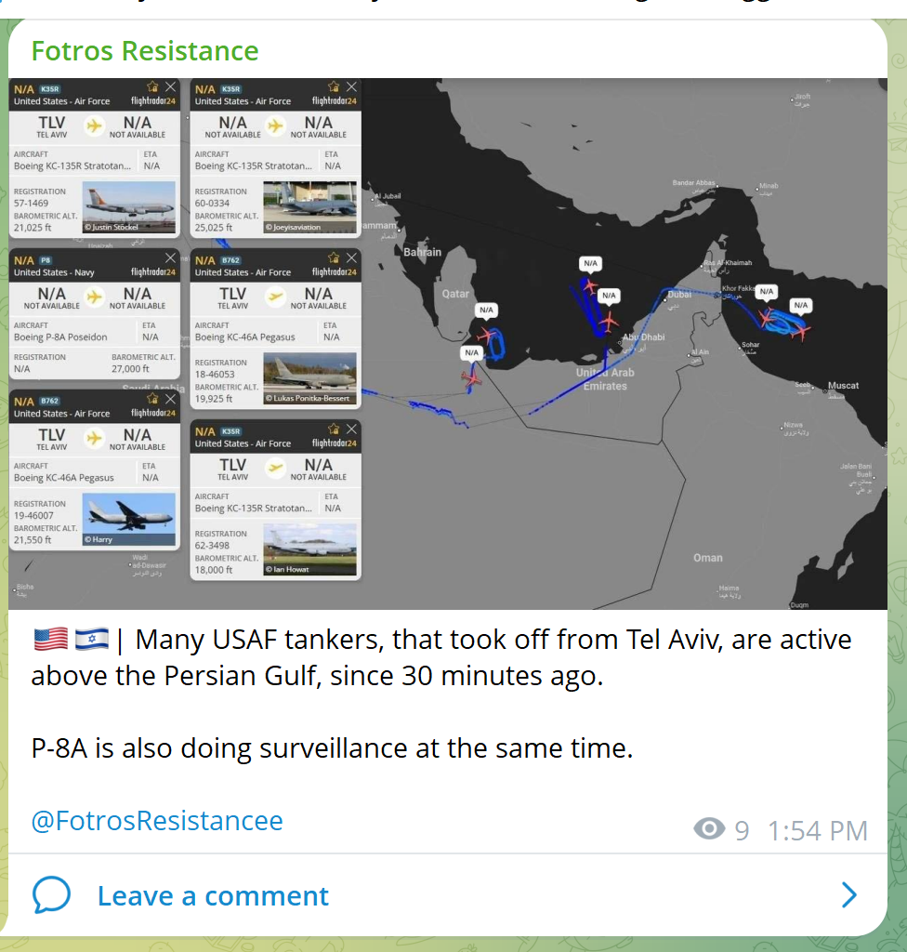
Task: Click the @FotrosResistancee mention link
Action: click(157, 821)
